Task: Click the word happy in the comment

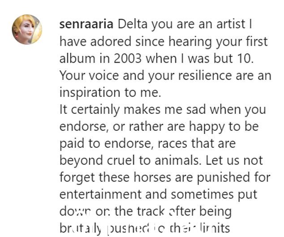Action: [x=207, y=127]
